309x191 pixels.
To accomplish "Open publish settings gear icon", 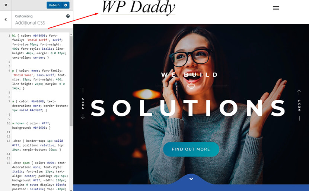I will 66,5.
